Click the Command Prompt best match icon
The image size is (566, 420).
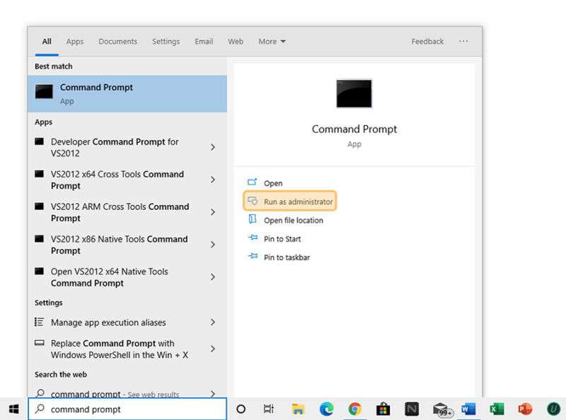(44, 91)
